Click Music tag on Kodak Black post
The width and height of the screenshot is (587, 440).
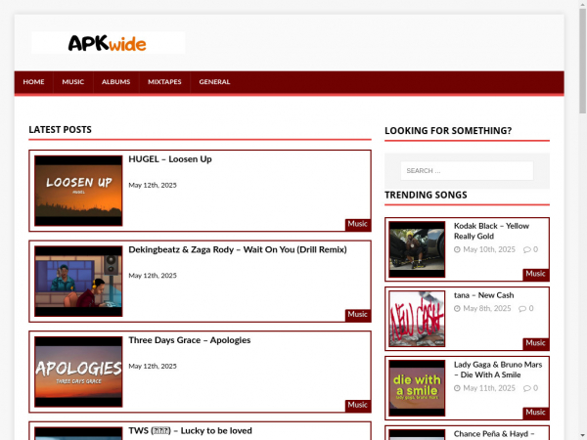pos(535,274)
